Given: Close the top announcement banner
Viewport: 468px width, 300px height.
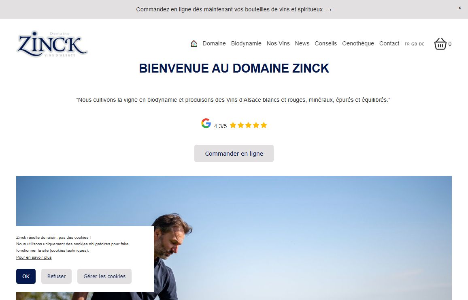Looking at the screenshot, I should (459, 8).
